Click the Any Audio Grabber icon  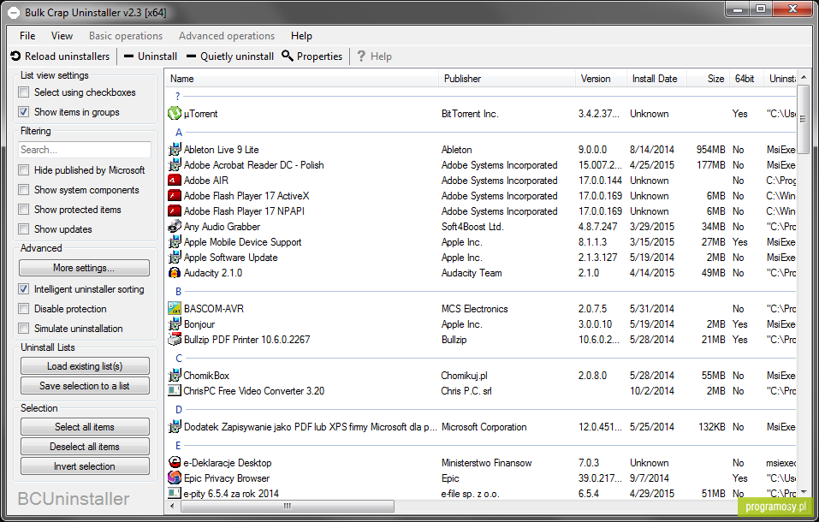pyautogui.click(x=175, y=227)
